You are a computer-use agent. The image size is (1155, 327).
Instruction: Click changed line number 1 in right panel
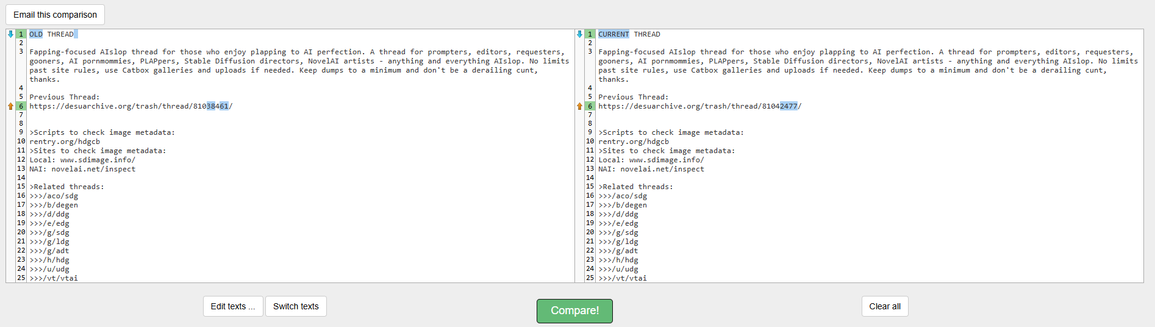(x=590, y=34)
